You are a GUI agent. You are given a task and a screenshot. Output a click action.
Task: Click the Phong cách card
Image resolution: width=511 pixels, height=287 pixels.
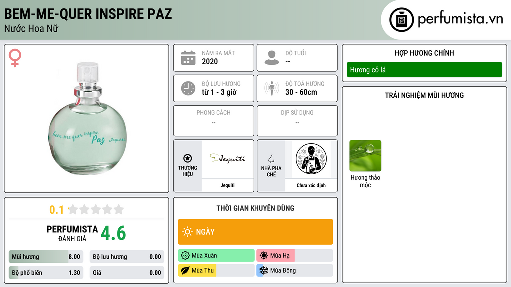pyautogui.click(x=214, y=121)
